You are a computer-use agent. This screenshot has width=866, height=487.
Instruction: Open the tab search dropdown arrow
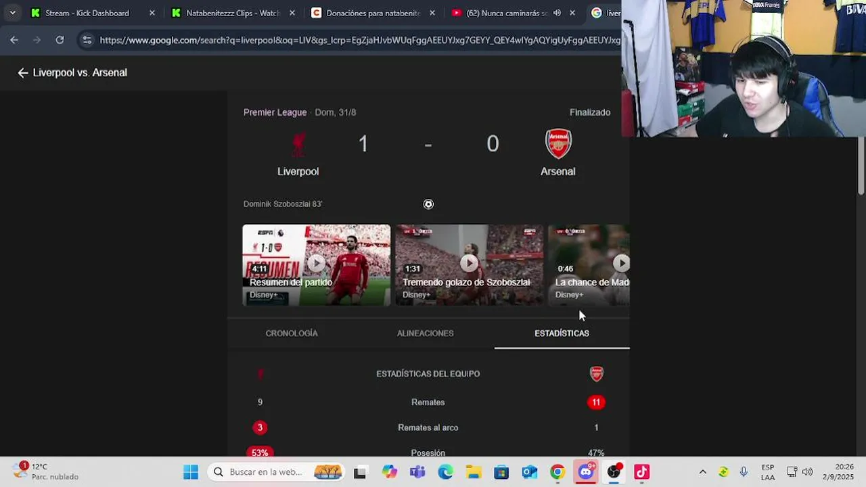point(12,13)
